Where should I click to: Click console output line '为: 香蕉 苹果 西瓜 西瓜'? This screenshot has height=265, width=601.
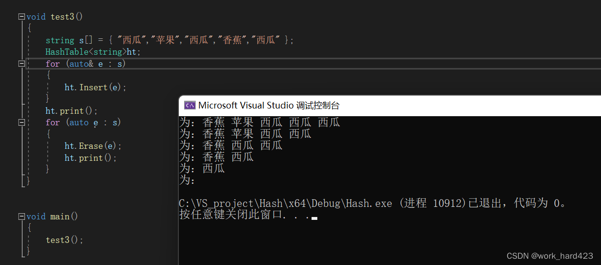(x=245, y=134)
